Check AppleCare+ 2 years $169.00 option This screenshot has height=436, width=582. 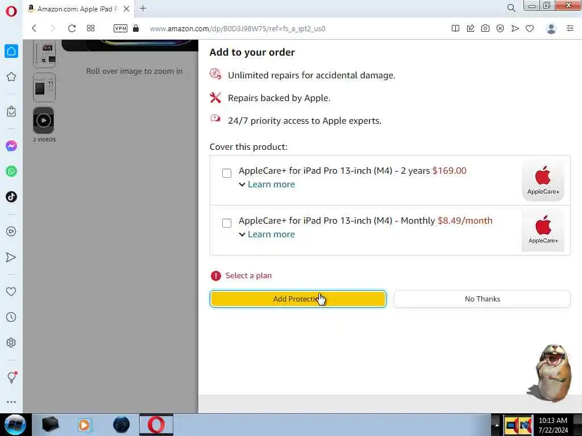click(x=226, y=173)
